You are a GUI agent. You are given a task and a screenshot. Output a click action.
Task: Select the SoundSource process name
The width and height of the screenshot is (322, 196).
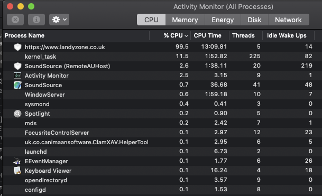(43, 85)
